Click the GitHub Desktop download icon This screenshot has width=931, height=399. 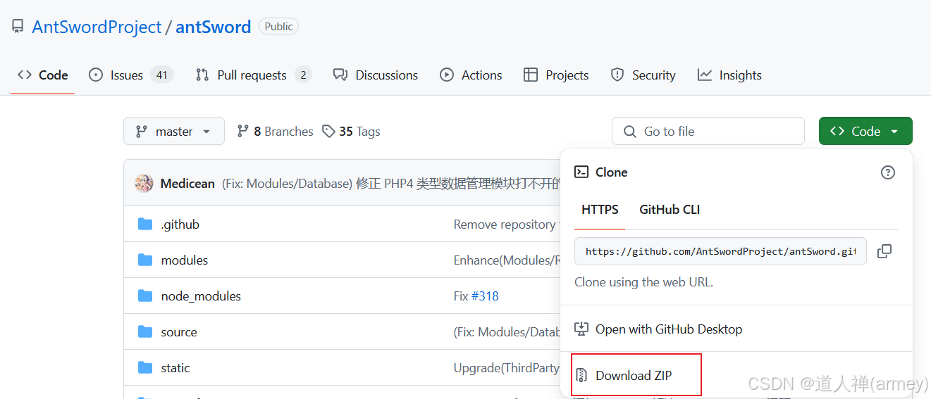(x=581, y=329)
